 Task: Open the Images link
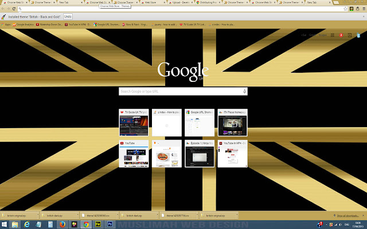click(322, 35)
